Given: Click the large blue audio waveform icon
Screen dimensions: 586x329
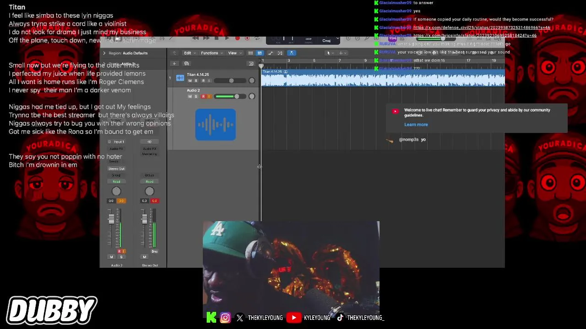Looking at the screenshot, I should 216,124.
